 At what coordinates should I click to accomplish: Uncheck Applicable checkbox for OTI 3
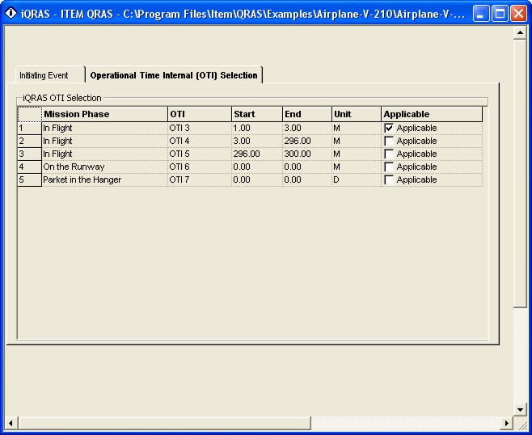[x=390, y=128]
